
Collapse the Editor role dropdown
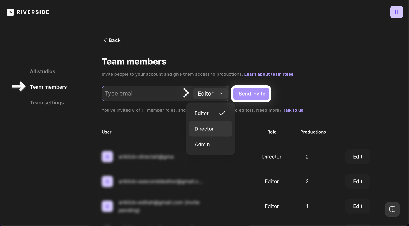click(x=210, y=94)
